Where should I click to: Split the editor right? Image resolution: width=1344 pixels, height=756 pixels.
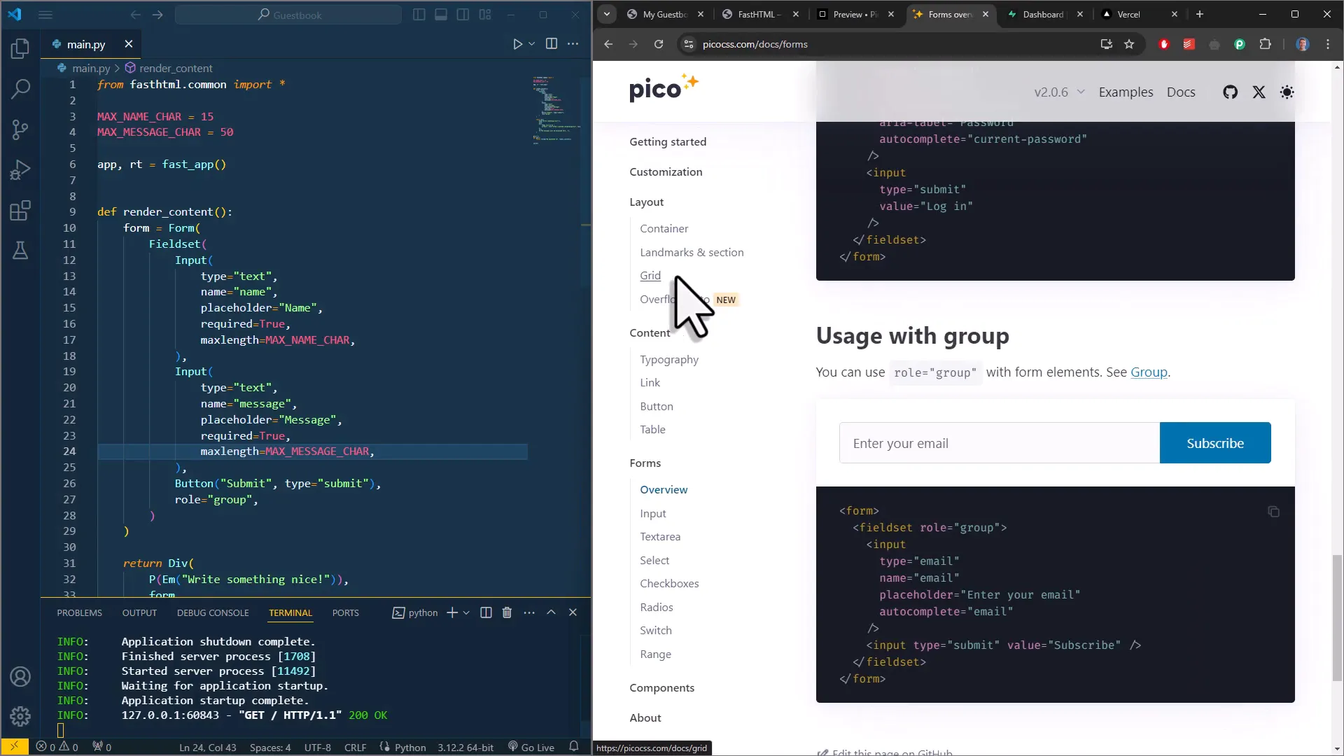(552, 44)
